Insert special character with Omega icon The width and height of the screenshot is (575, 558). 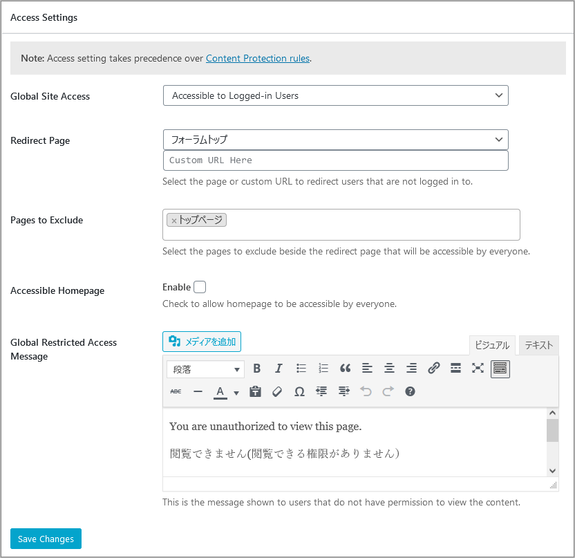tap(299, 391)
